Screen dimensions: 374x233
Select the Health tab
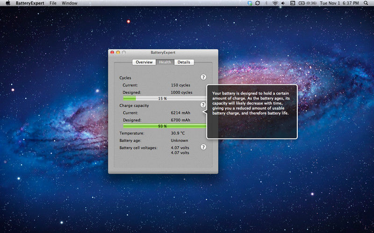click(x=165, y=62)
